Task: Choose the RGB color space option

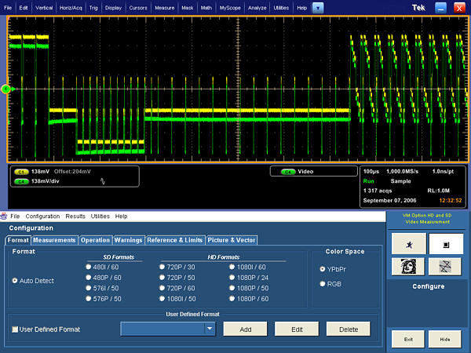Action: (323, 283)
